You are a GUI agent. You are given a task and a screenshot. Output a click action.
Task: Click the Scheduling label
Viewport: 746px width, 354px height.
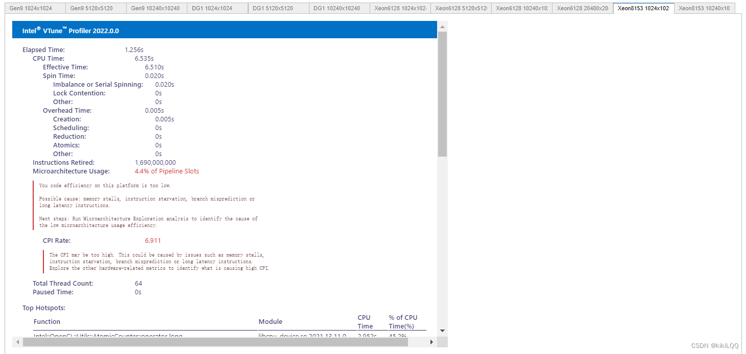click(x=71, y=128)
